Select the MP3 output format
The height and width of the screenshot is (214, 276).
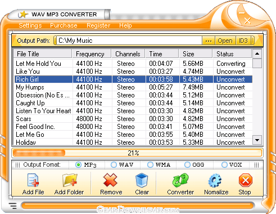(x=78, y=165)
